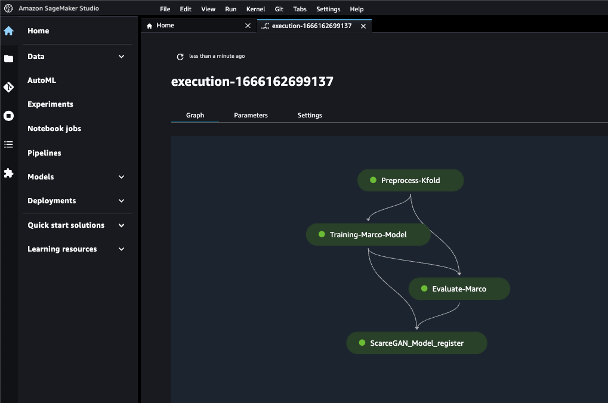Open Experiments in the navigation panel
This screenshot has width=608, height=403.
[50, 104]
